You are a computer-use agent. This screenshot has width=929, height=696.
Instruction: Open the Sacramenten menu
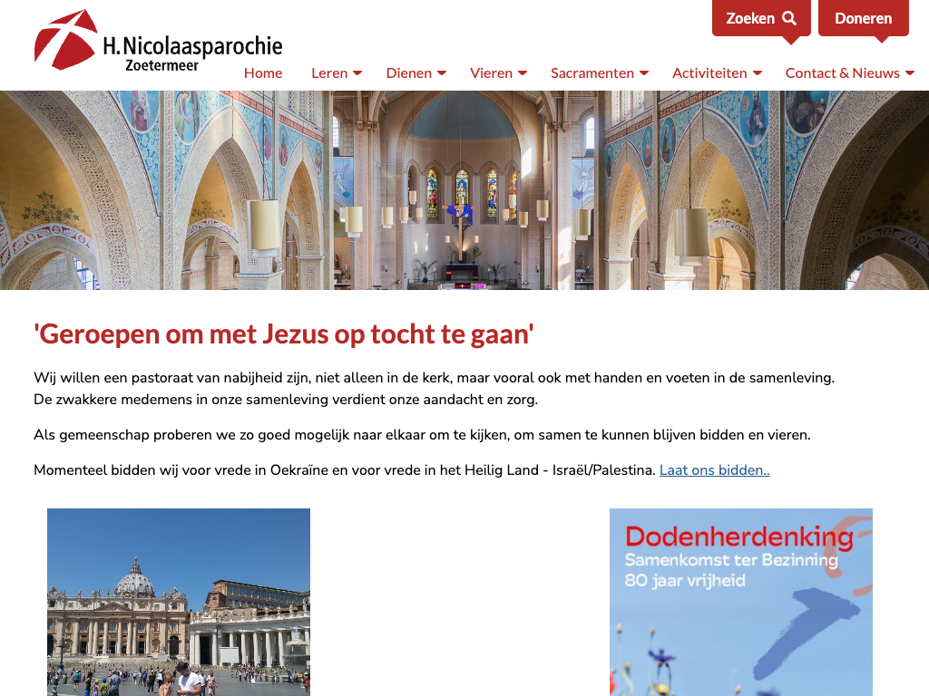point(592,73)
